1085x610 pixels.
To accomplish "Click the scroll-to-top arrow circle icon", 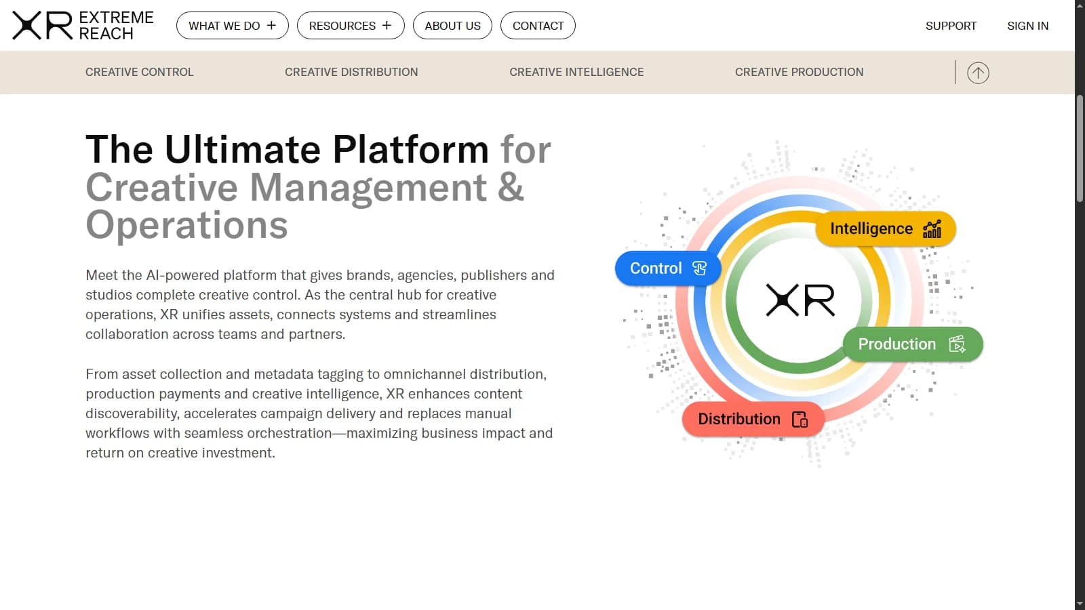I will click(x=977, y=73).
